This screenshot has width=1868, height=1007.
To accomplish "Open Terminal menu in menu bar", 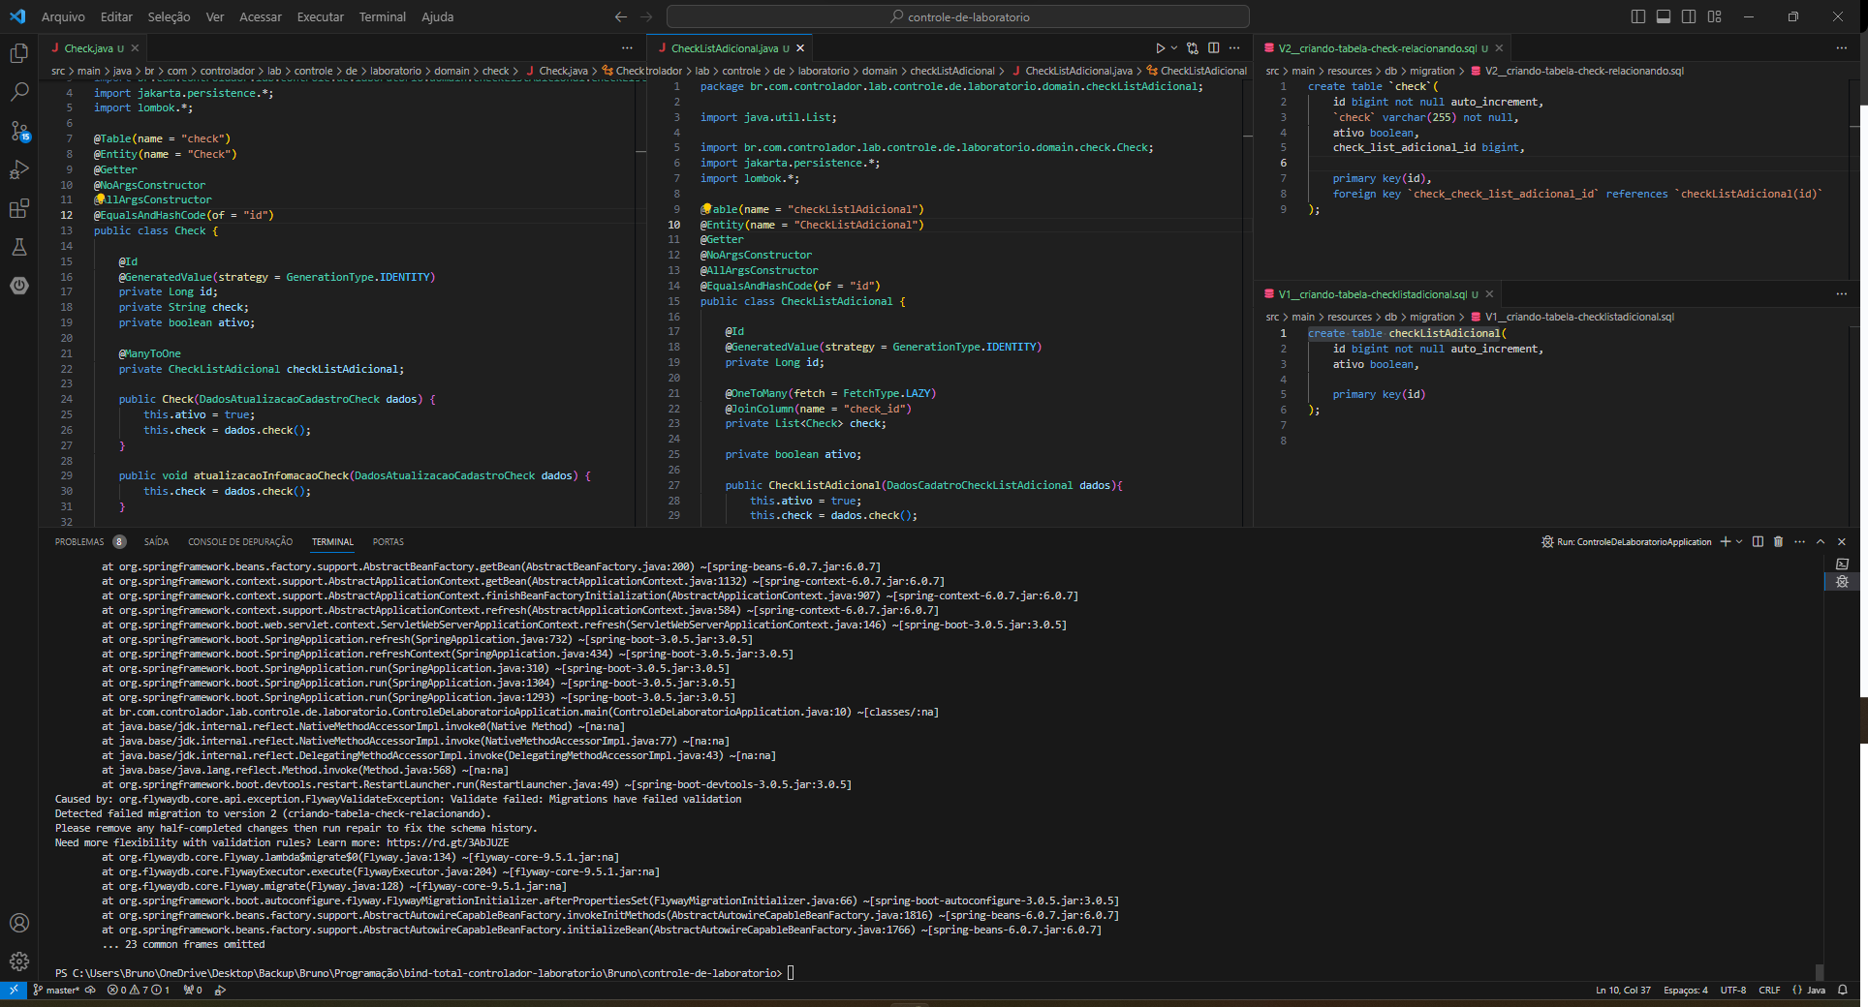I will point(383,16).
